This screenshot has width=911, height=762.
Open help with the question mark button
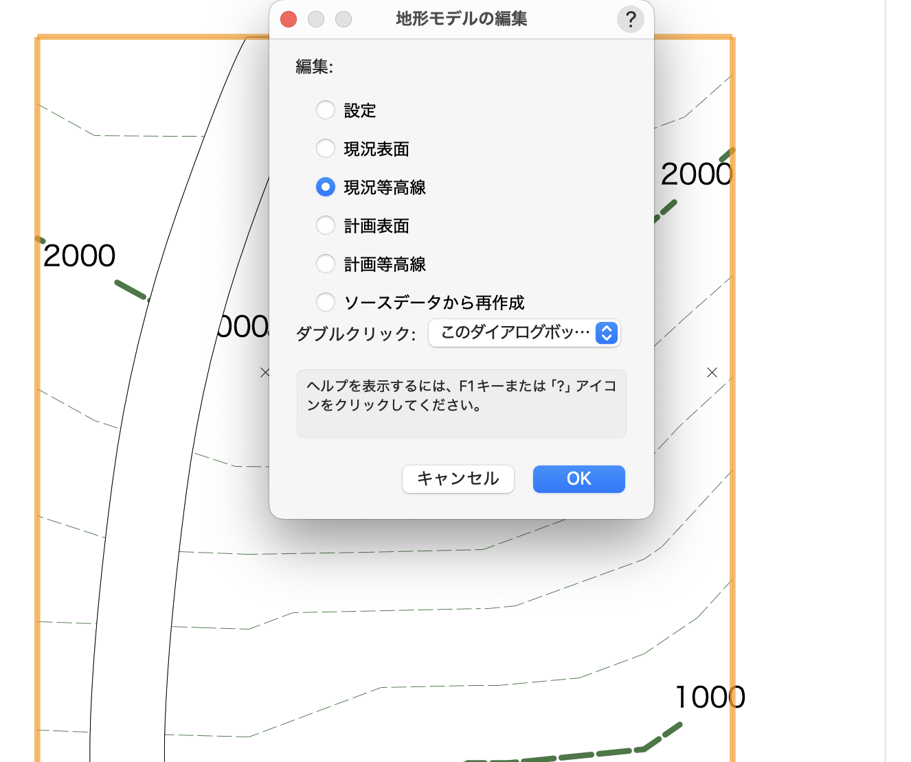[x=630, y=19]
